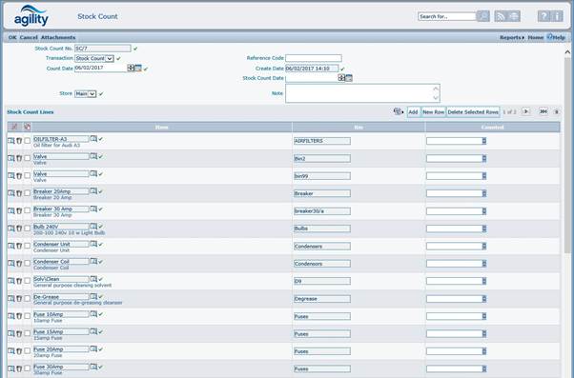Go to next page of stock lines
Image resolution: width=574 pixels, height=378 pixels.
525,111
